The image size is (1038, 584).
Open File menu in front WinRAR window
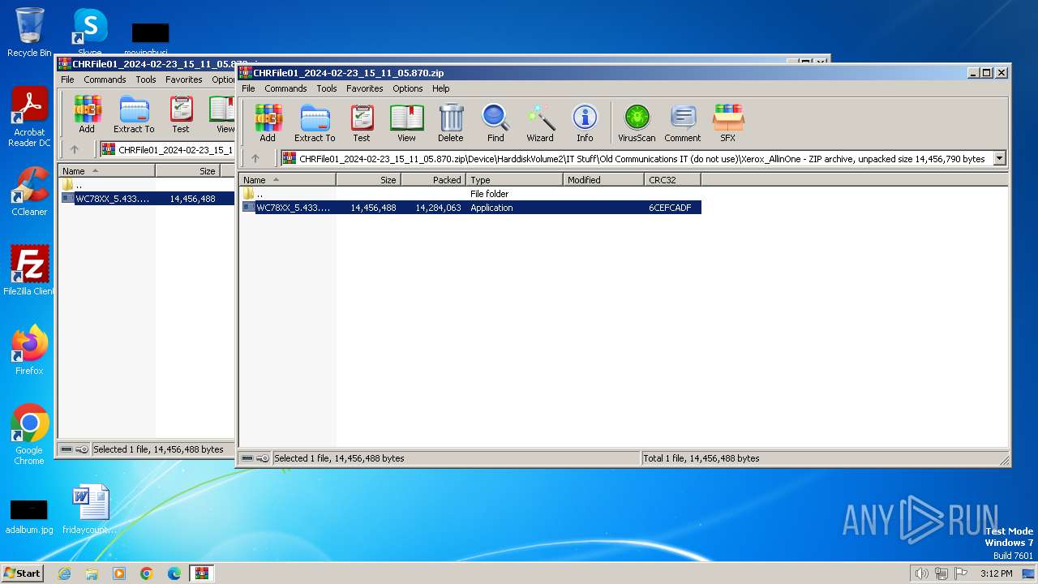tap(248, 88)
